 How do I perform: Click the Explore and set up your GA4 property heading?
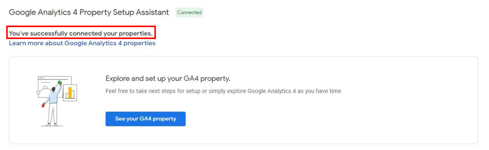(x=168, y=79)
